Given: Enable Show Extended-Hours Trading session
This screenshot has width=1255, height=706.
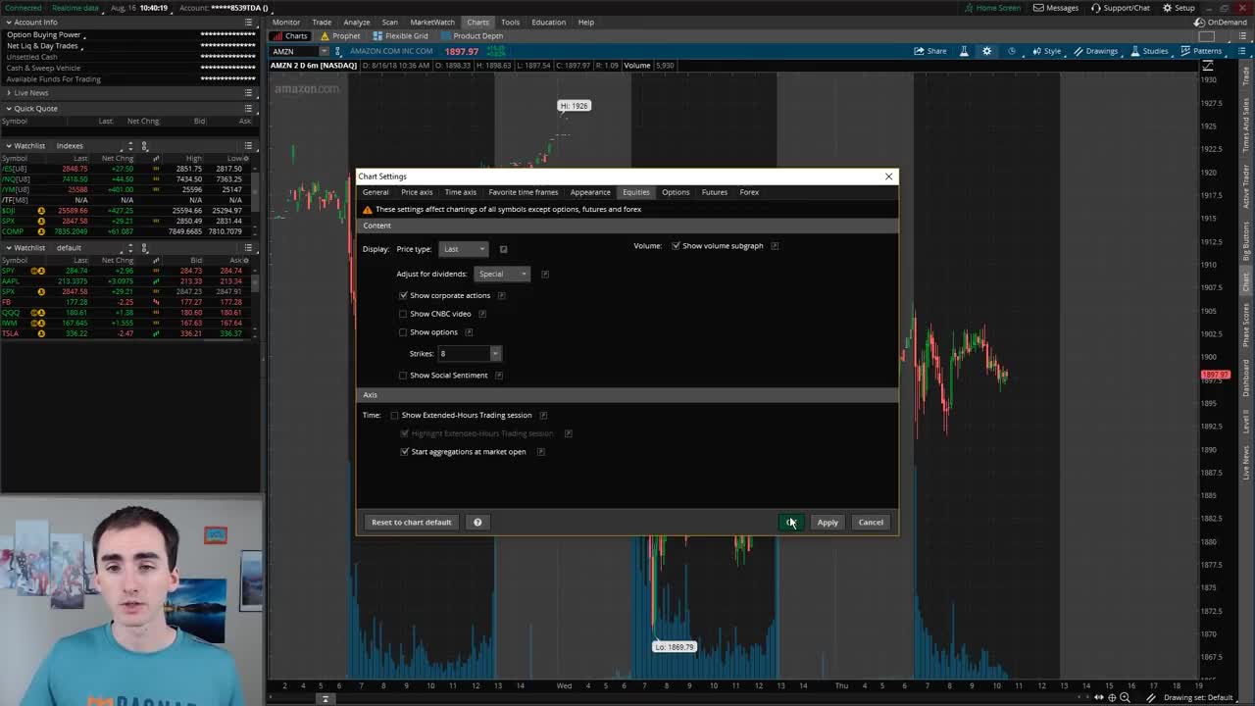Looking at the screenshot, I should pyautogui.click(x=395, y=415).
